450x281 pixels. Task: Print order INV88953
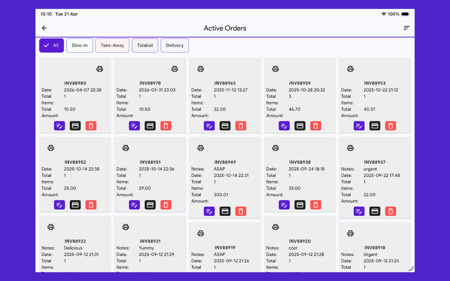click(x=351, y=69)
